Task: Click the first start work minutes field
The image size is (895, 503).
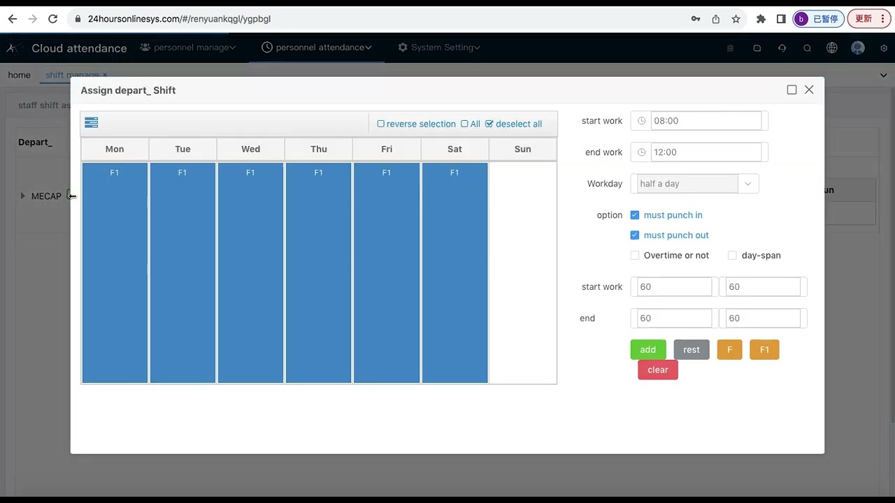Action: [x=674, y=287]
